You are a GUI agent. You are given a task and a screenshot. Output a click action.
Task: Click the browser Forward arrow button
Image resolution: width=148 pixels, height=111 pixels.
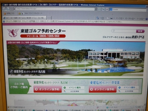tap(8, 9)
